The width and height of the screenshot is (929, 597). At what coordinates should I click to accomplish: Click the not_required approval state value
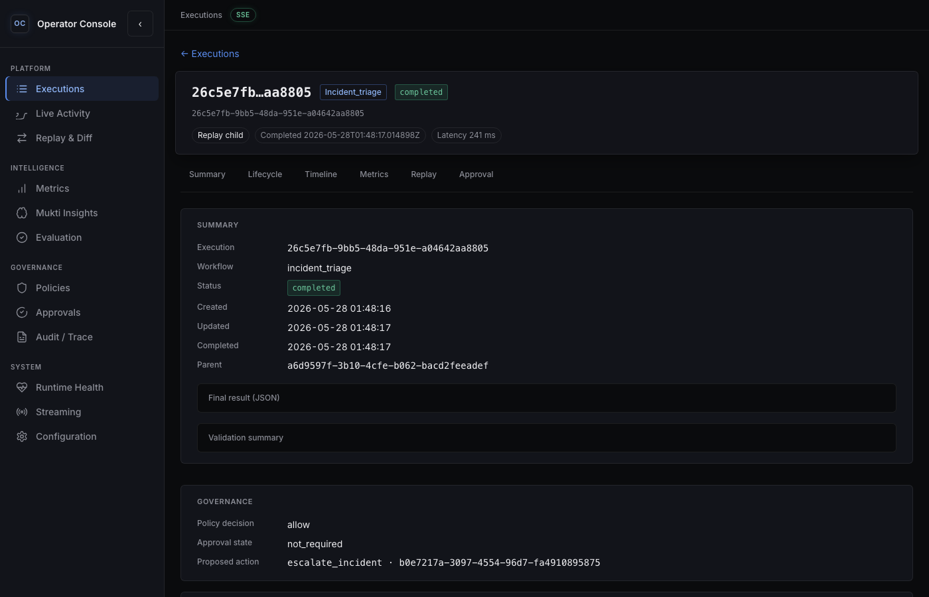click(315, 544)
